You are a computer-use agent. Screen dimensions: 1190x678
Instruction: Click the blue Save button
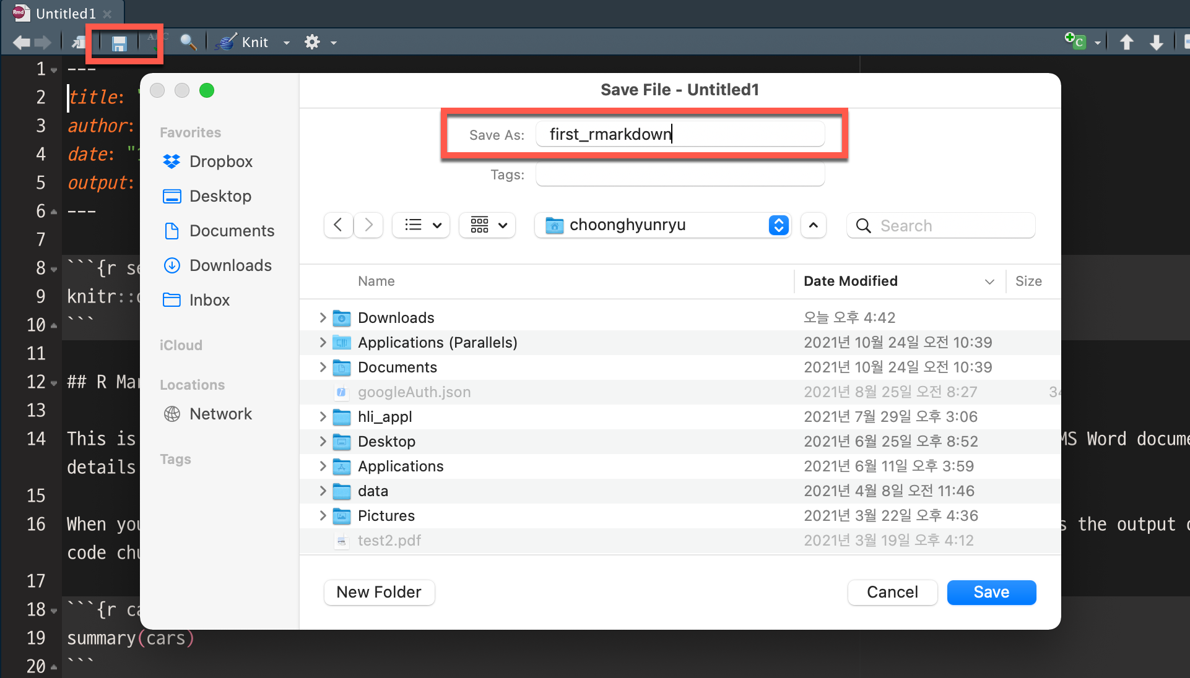[991, 592]
